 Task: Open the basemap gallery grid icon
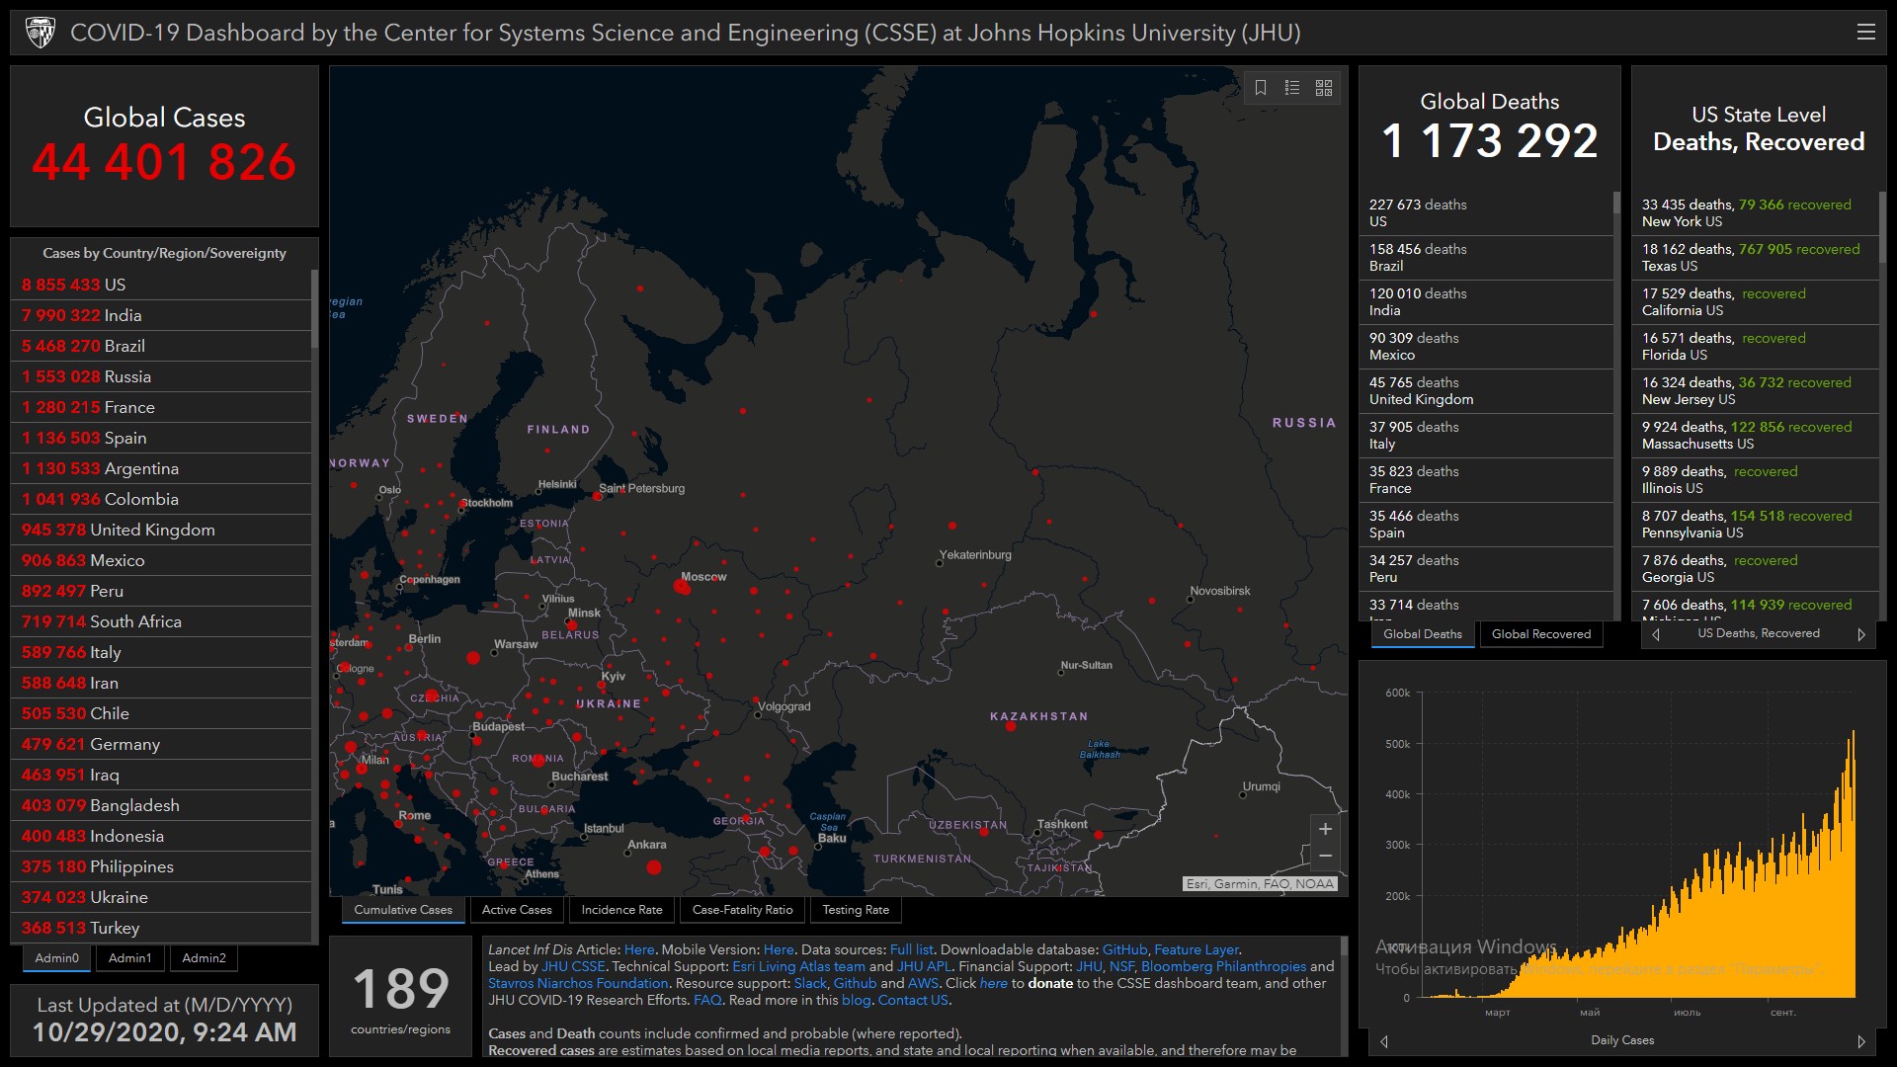tap(1324, 88)
